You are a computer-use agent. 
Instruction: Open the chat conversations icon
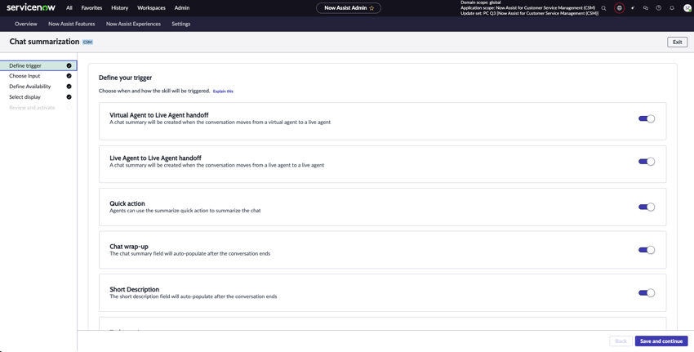pos(646,8)
